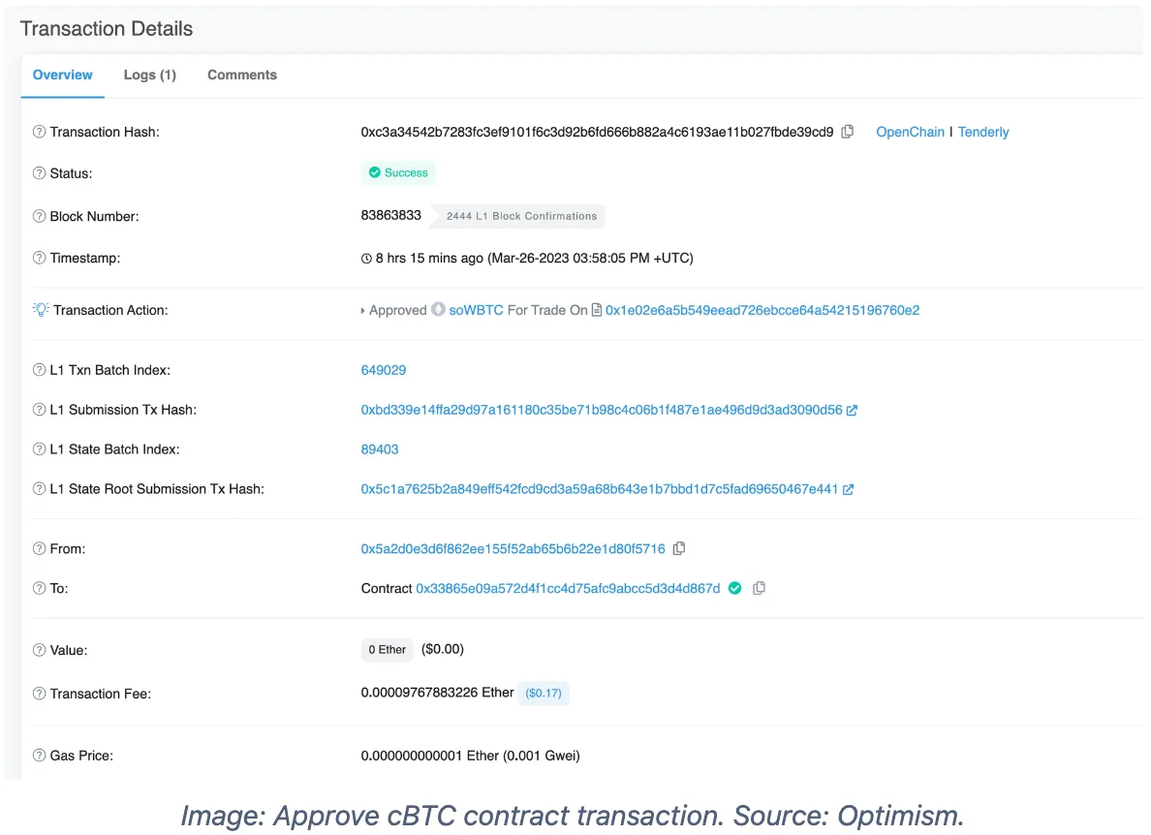The width and height of the screenshot is (1151, 835).
Task: Click the soWBTC token logo icon
Action: coord(438,310)
